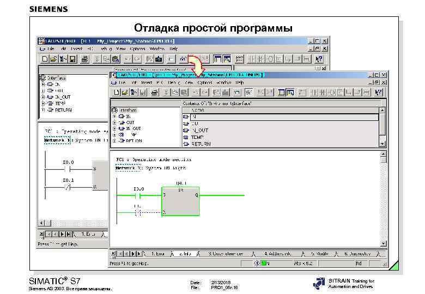This screenshot has width=425, height=294.
Task: Click scroll-down arrow of front window contents list
Action: coord(382,144)
